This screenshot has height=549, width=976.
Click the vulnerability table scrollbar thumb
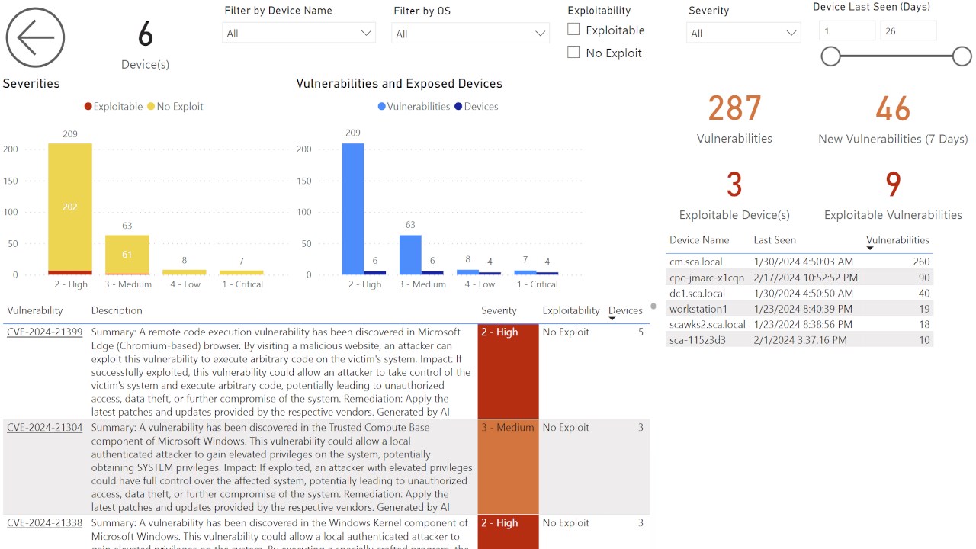tap(653, 307)
